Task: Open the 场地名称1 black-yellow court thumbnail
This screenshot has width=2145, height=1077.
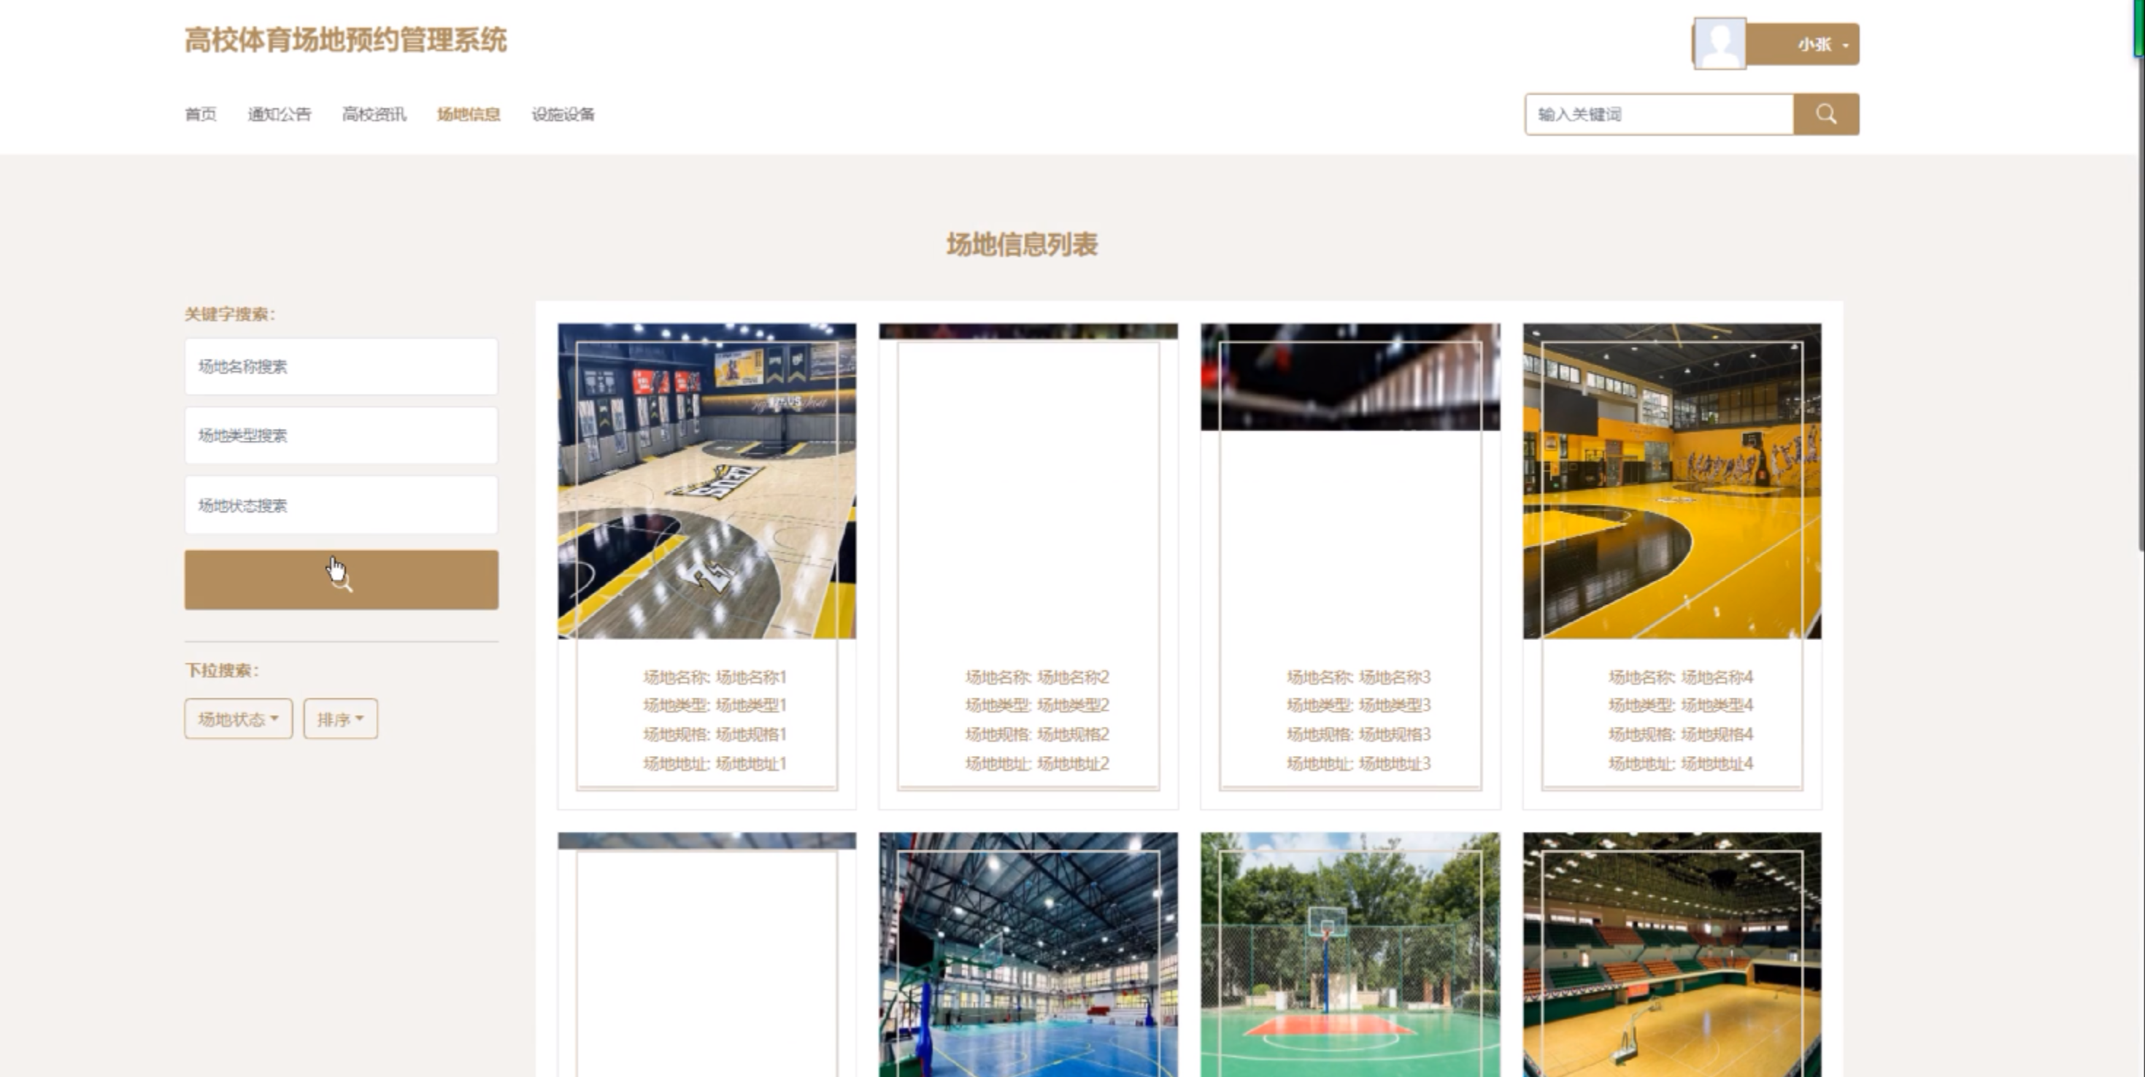Action: click(x=706, y=481)
